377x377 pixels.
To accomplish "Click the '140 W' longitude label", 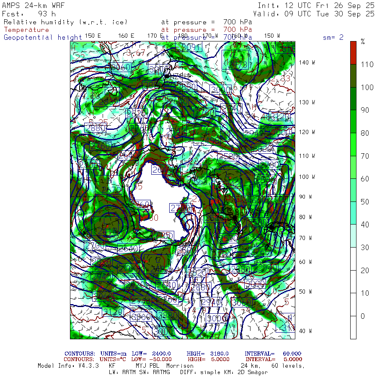I will (x=306, y=62).
